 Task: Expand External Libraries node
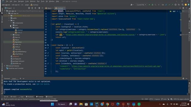click(5, 66)
